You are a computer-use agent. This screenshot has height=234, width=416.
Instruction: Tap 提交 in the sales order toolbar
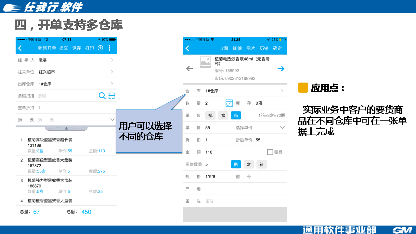(64, 48)
